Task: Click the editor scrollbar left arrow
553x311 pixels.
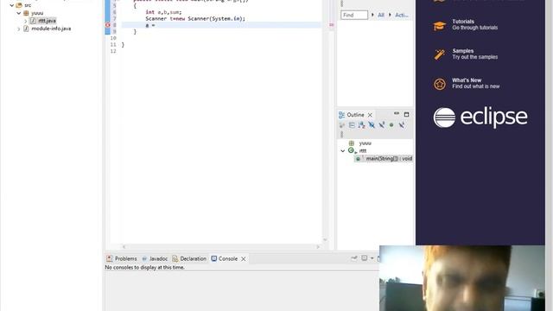Action: [x=124, y=247]
